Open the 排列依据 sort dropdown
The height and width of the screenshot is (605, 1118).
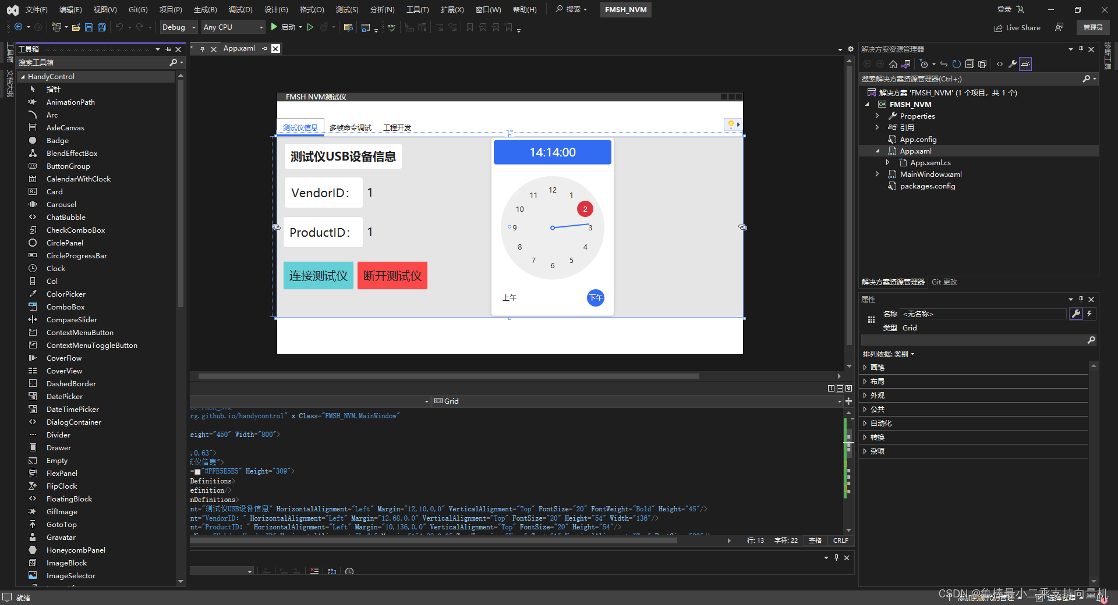click(889, 354)
